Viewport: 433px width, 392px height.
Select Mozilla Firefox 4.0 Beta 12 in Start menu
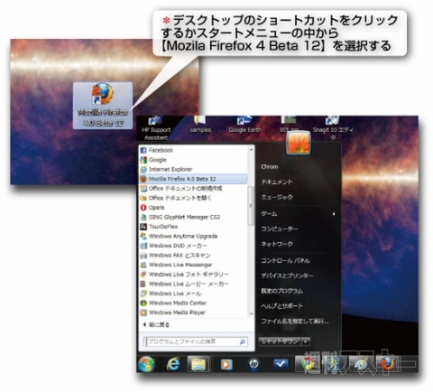coord(193,179)
